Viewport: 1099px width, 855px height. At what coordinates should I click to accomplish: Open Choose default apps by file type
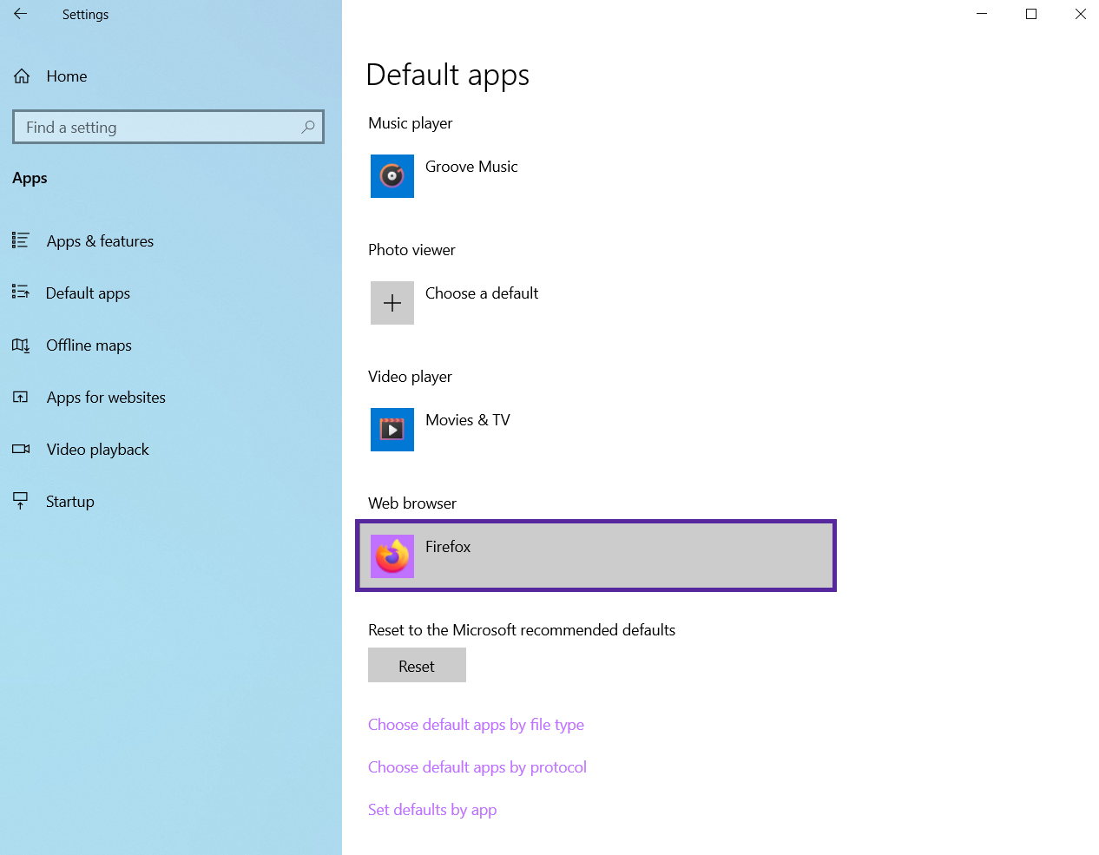pos(476,725)
